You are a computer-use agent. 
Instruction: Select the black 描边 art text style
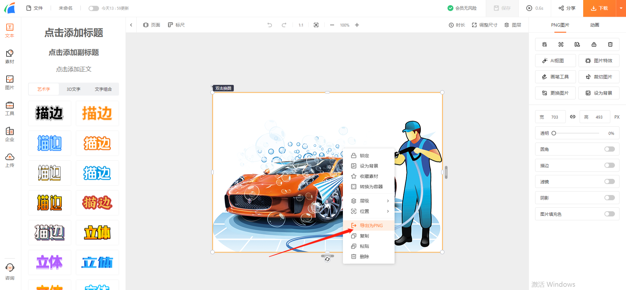click(x=50, y=113)
